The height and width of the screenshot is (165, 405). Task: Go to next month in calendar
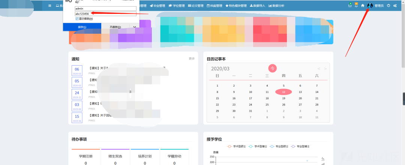(x=325, y=69)
